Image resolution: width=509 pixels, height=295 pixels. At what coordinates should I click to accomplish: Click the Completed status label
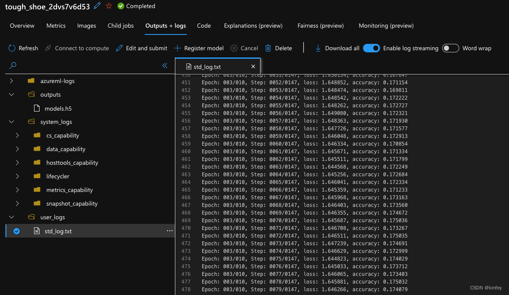[x=140, y=6]
